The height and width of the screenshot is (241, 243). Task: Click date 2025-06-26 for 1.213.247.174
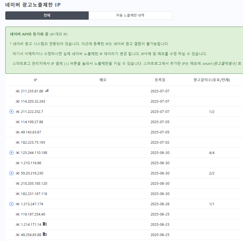point(160,204)
